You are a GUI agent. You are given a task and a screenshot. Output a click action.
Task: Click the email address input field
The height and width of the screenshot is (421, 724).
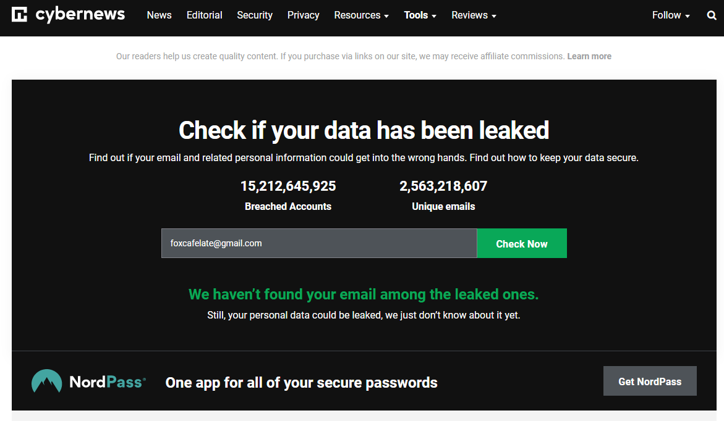click(319, 243)
